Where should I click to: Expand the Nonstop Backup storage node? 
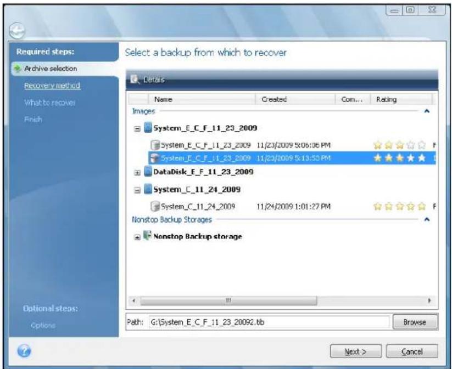click(x=137, y=237)
